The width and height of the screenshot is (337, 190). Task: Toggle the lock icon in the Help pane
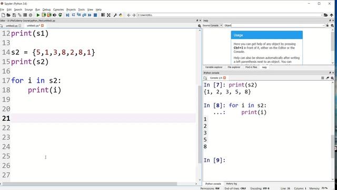[x=328, y=25]
